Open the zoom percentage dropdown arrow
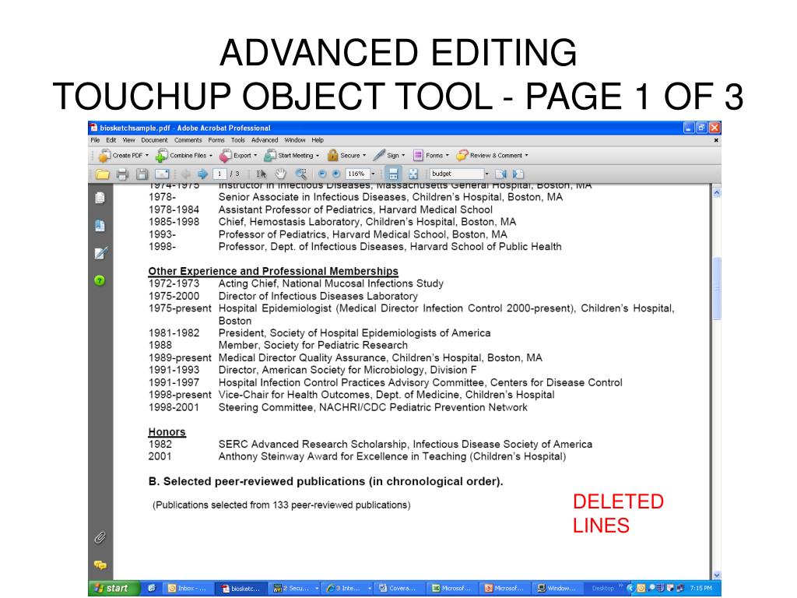The image size is (797, 598). (x=373, y=174)
